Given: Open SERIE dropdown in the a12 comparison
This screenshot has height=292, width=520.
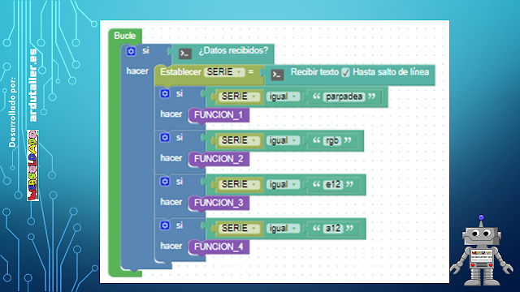Looking at the screenshot, I should 239,228.
